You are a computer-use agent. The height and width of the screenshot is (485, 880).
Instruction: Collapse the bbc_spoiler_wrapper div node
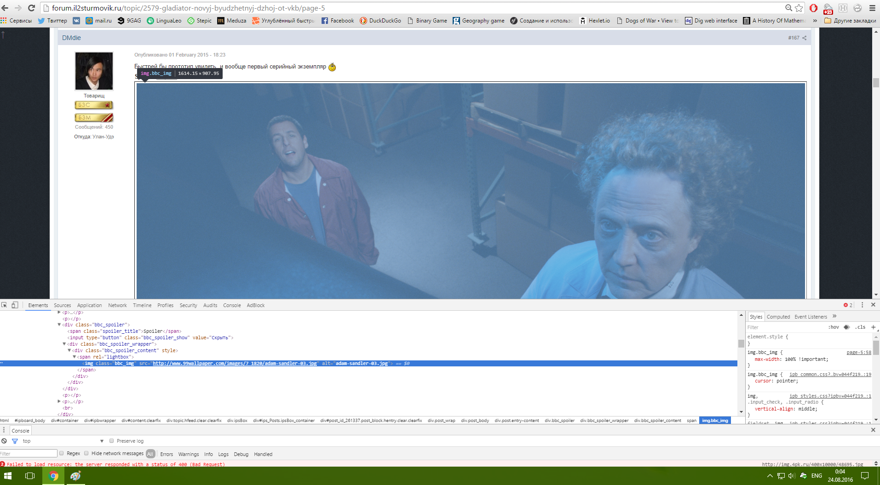64,344
